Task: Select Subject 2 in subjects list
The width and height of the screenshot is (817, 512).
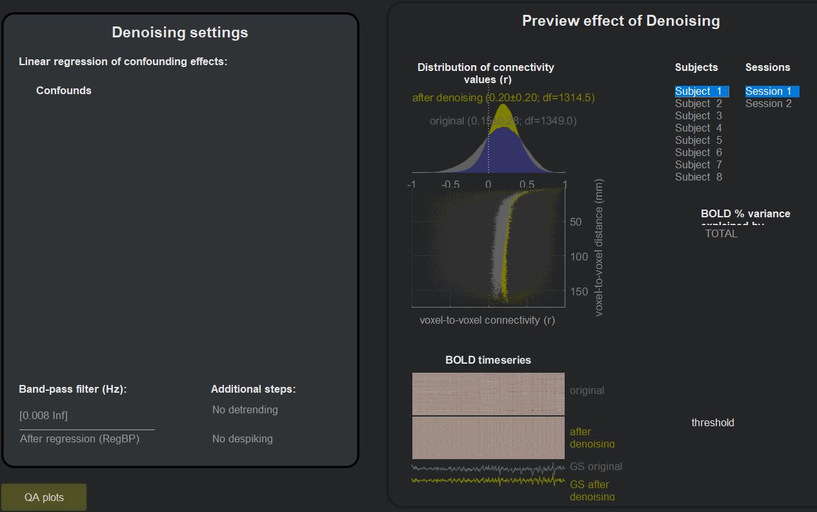Action: tap(699, 103)
